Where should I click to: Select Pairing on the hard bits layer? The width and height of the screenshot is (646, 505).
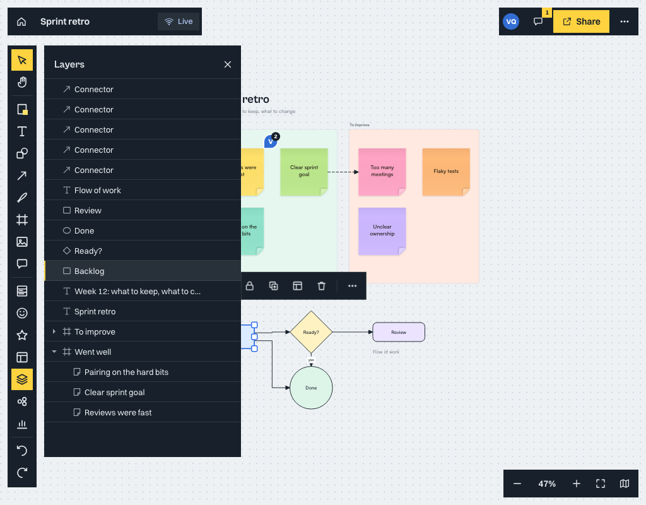click(x=143, y=372)
